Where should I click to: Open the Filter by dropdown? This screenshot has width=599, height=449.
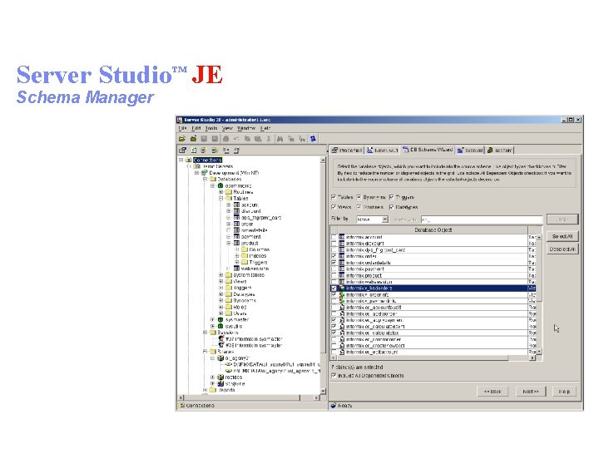point(385,220)
